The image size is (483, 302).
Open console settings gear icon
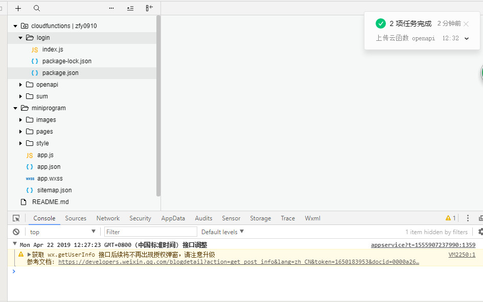[x=480, y=232]
